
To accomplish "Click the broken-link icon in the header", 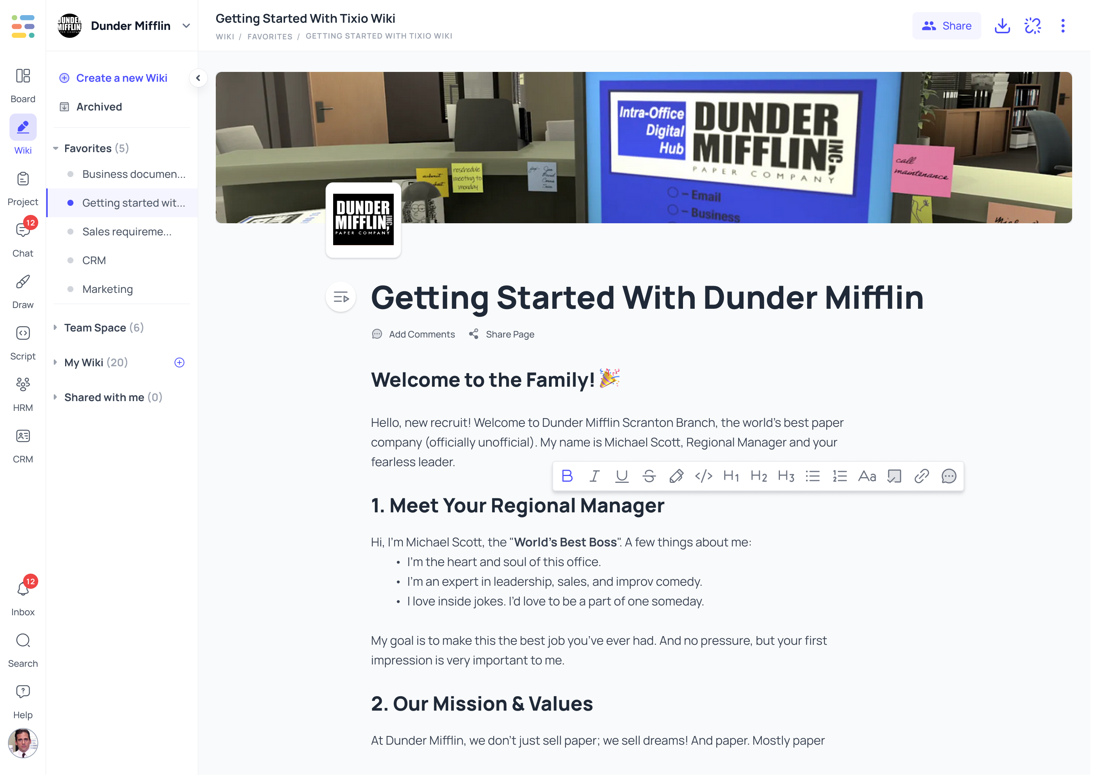I will (1032, 25).
